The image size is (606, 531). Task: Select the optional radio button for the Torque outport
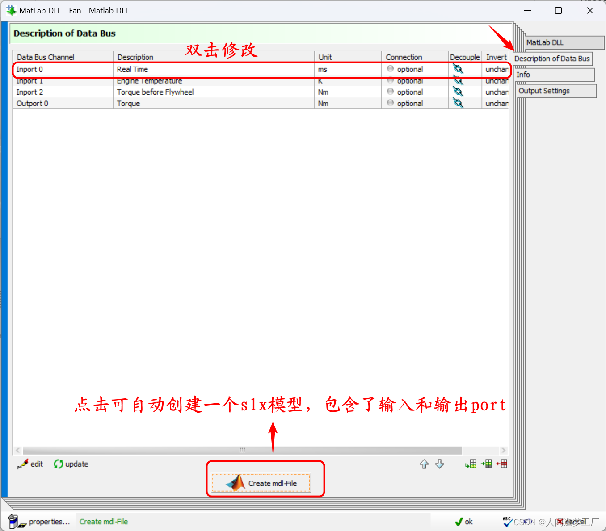(x=389, y=103)
